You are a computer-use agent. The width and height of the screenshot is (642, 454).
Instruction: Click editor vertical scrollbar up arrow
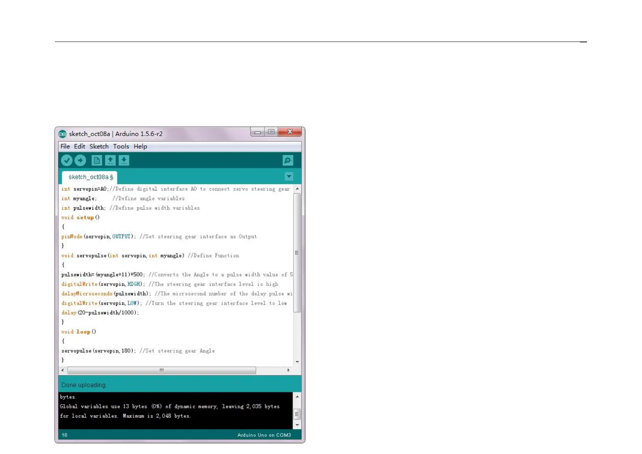pos(297,189)
